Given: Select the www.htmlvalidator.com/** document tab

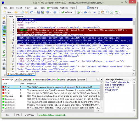Looking at the screenshot, I should pyautogui.click(x=21, y=74).
